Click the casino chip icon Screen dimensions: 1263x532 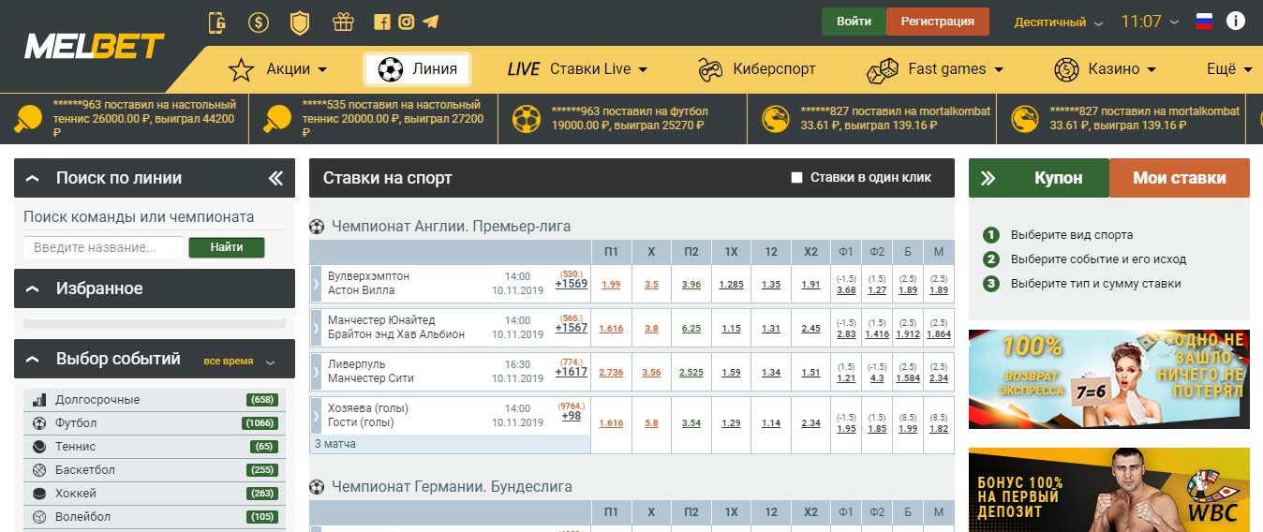1066,69
